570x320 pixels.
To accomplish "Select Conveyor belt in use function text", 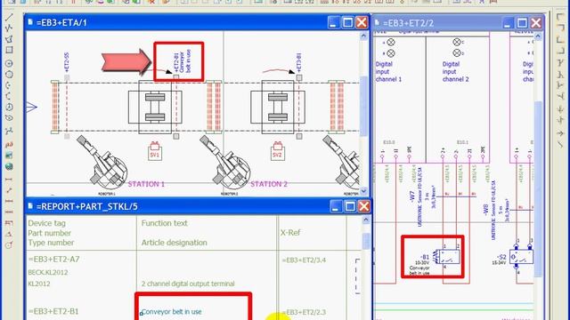I will point(171,312).
